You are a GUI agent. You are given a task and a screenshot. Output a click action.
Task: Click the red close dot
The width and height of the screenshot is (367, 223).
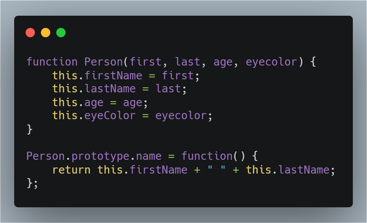tap(30, 33)
